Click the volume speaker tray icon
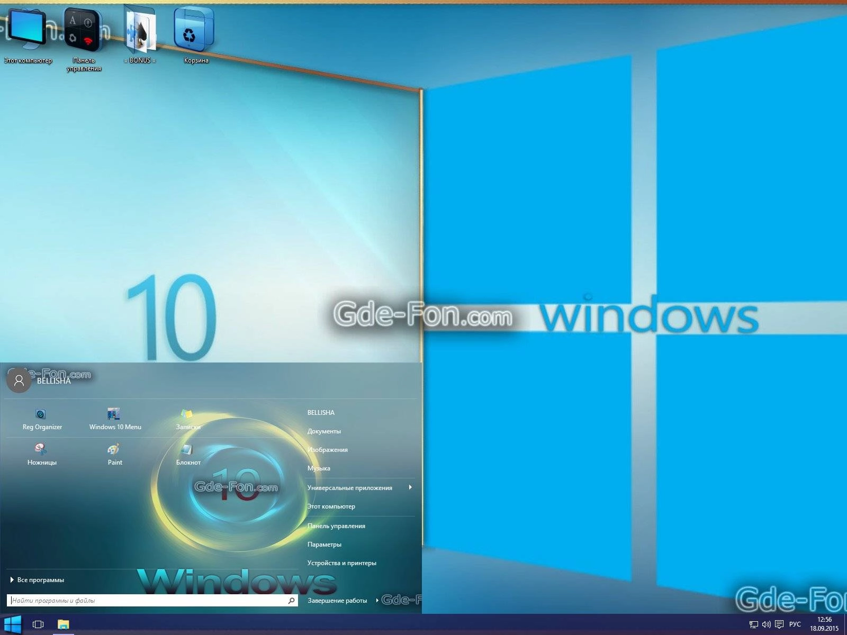The image size is (847, 635). point(766,624)
